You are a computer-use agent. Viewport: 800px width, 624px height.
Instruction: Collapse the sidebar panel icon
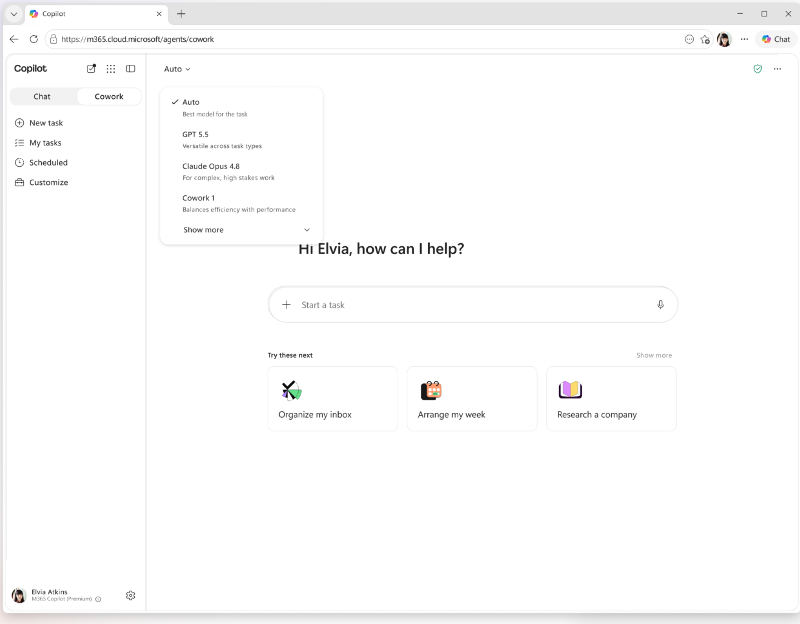pyautogui.click(x=131, y=69)
